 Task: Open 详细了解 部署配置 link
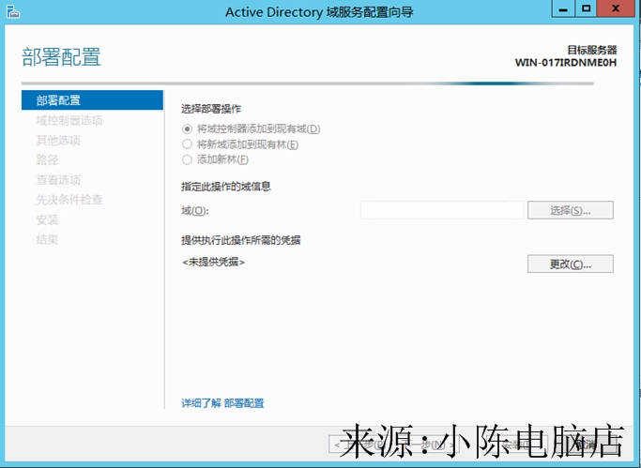[x=222, y=403]
